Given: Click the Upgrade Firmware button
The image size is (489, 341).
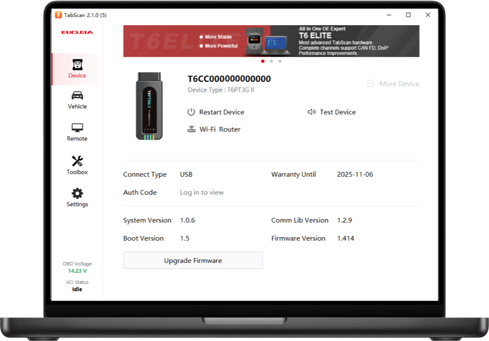Looking at the screenshot, I should [x=193, y=260].
